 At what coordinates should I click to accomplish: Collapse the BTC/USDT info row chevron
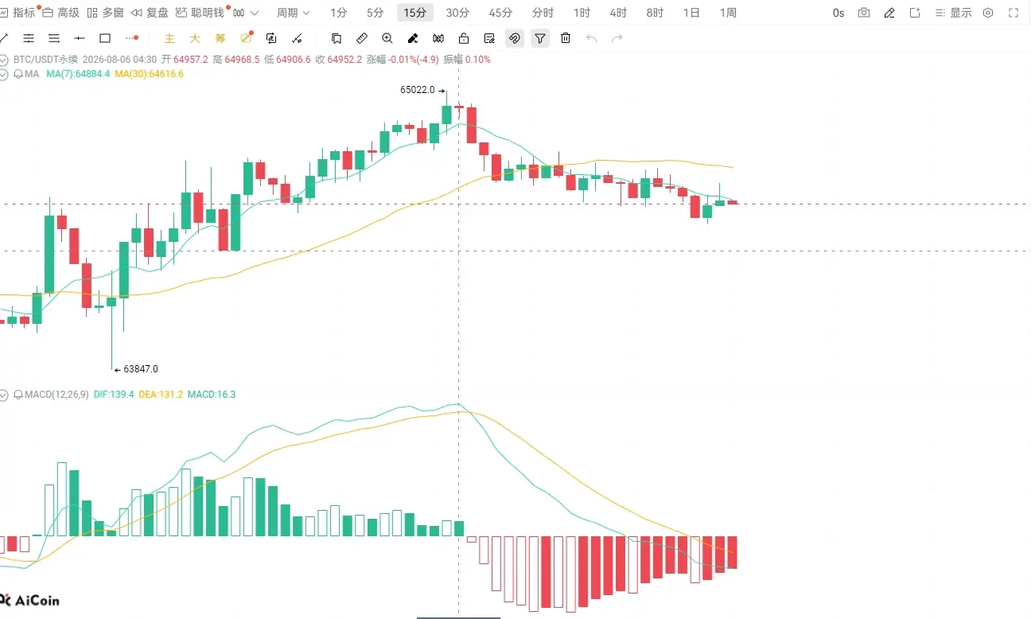(x=5, y=60)
